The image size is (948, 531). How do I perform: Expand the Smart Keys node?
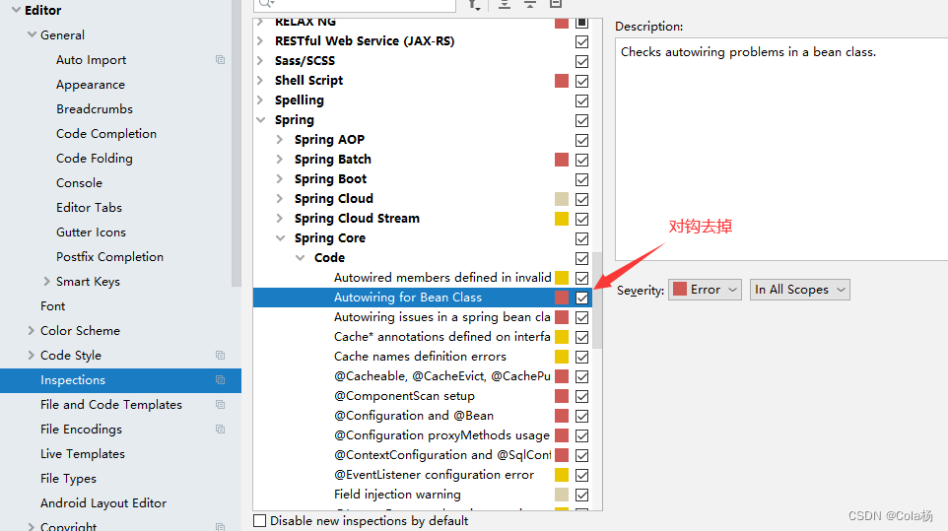[x=46, y=282]
